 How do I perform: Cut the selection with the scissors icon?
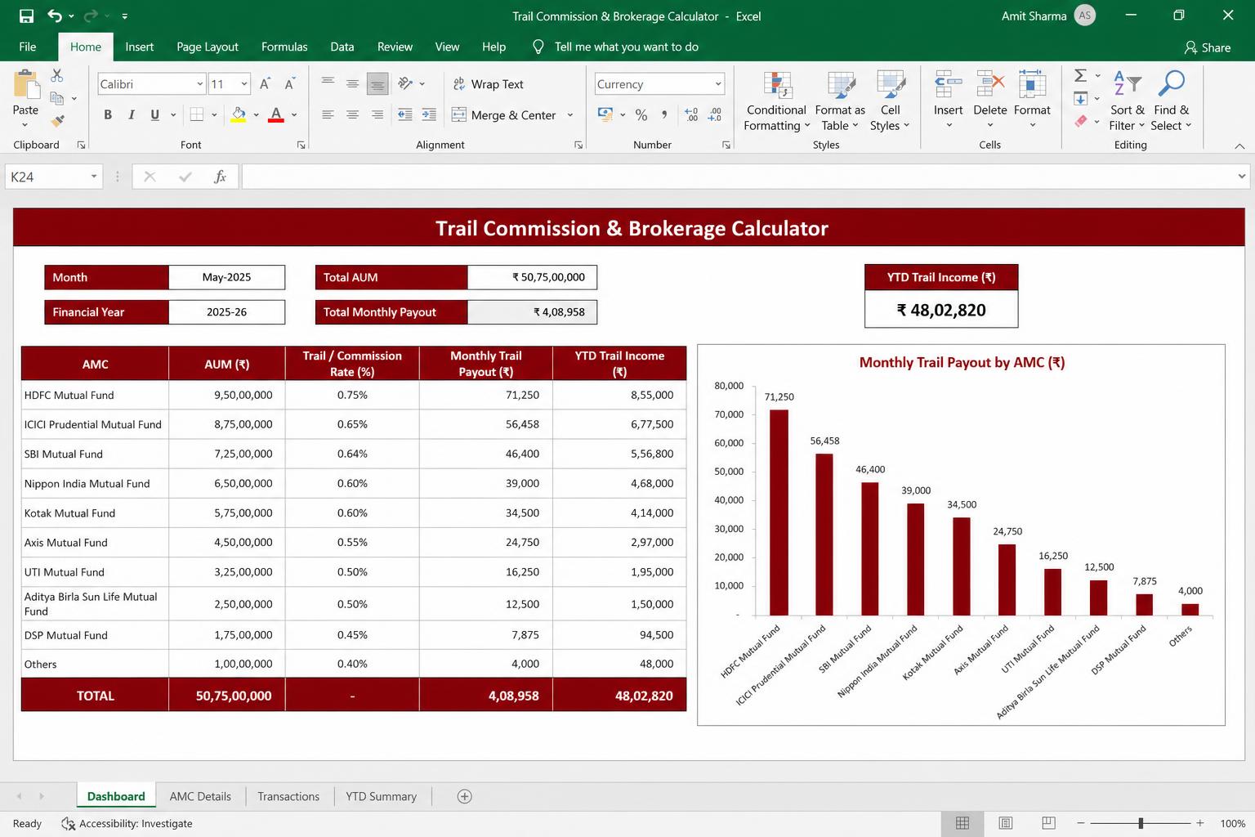(x=56, y=75)
